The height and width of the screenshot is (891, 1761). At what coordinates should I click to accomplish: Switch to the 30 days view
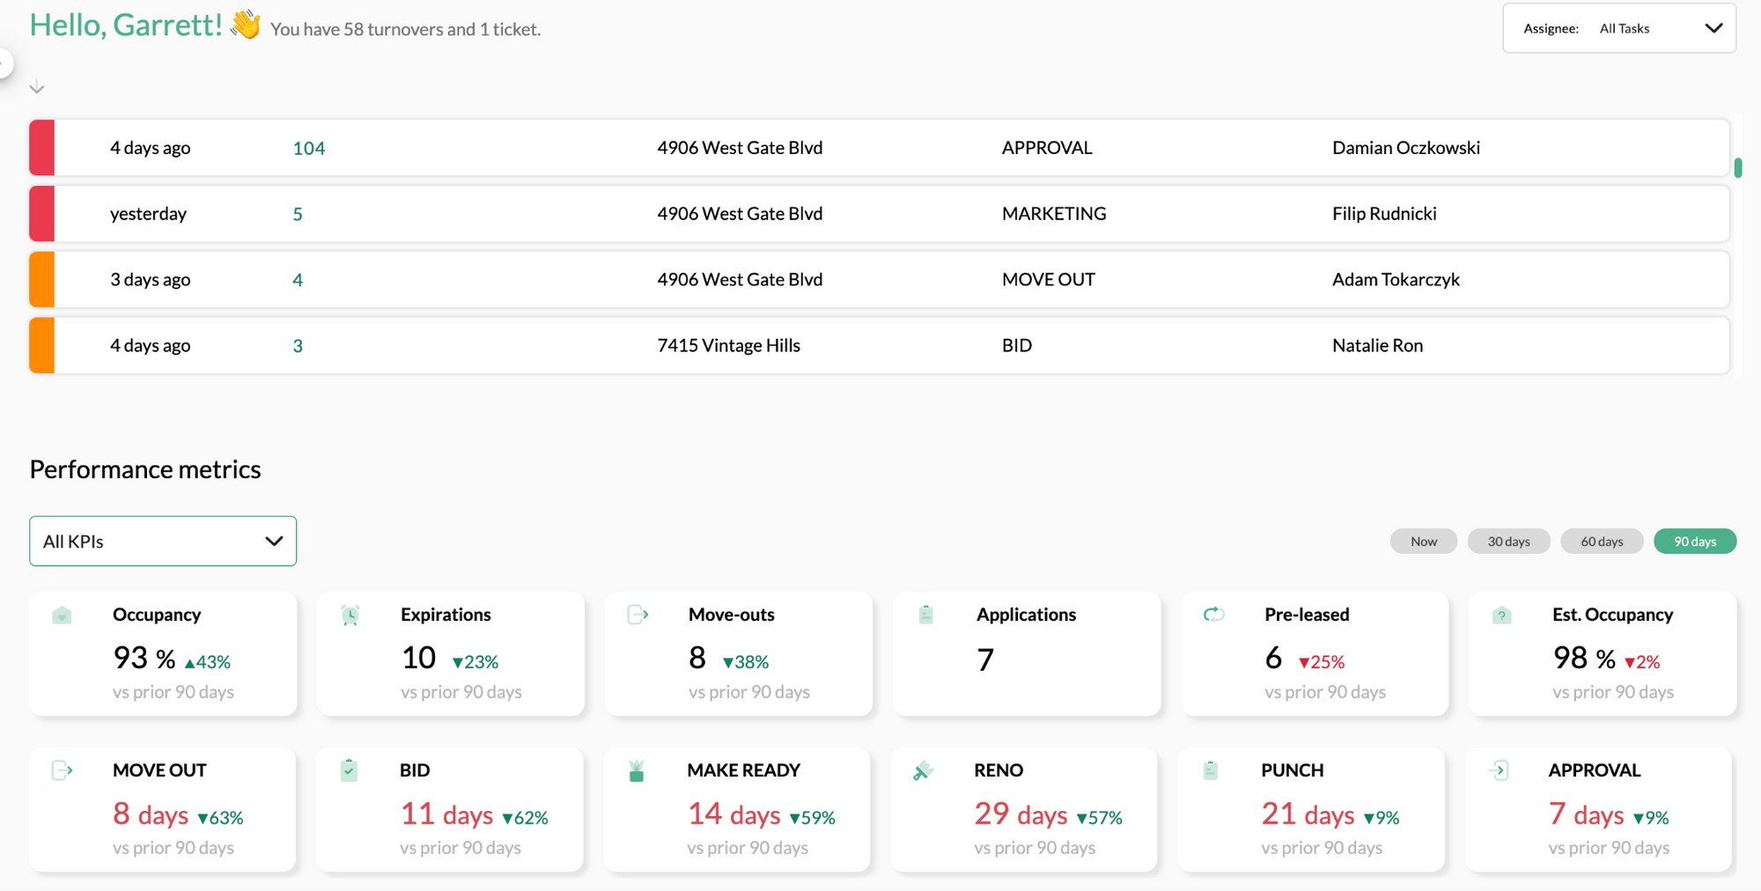pos(1508,541)
